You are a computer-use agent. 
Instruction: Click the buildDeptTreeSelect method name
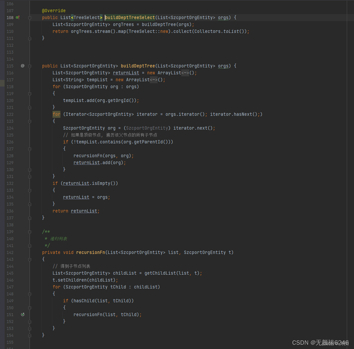click(x=130, y=17)
